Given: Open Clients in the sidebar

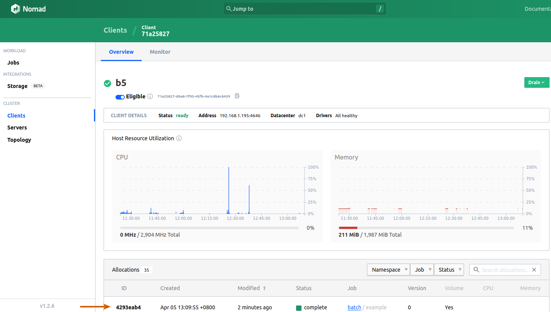Looking at the screenshot, I should click(16, 116).
